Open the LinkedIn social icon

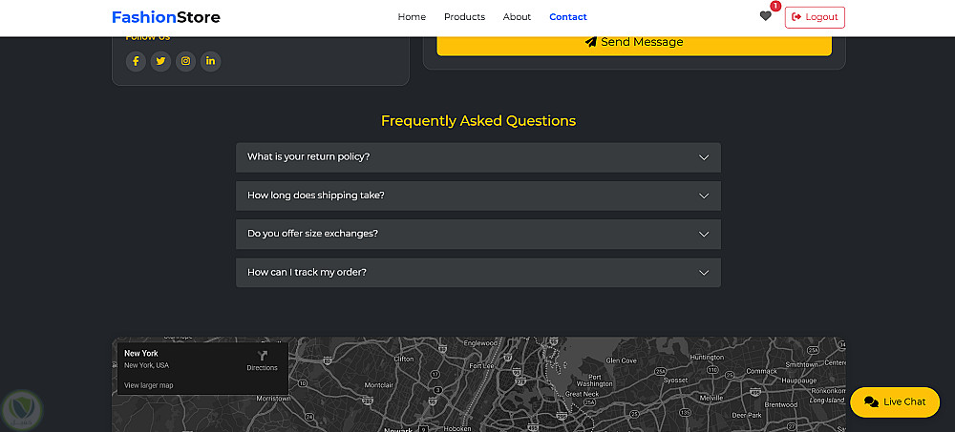(x=210, y=61)
